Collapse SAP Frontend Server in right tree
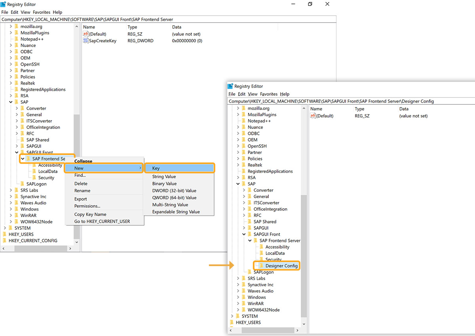 tap(250, 241)
